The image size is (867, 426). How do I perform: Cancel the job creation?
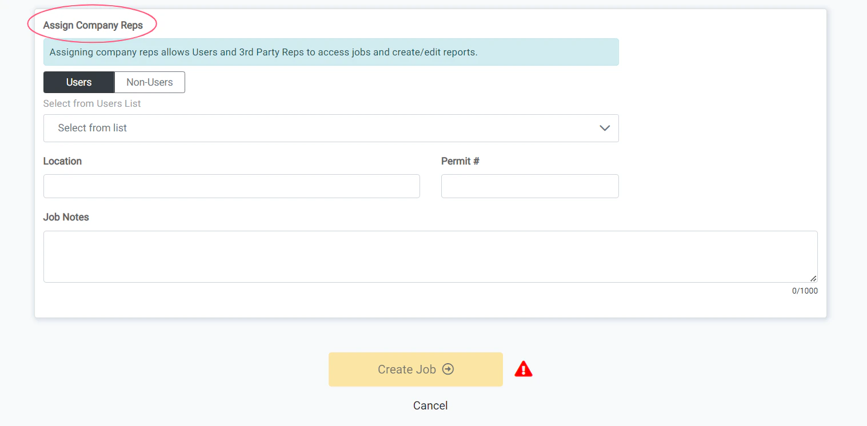[430, 405]
